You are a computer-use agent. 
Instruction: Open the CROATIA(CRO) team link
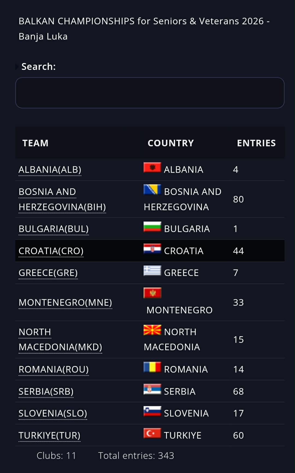pyautogui.click(x=51, y=251)
